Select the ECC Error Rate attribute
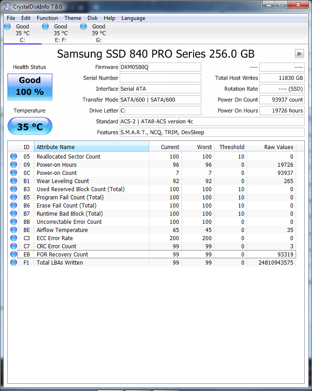 pos(55,238)
